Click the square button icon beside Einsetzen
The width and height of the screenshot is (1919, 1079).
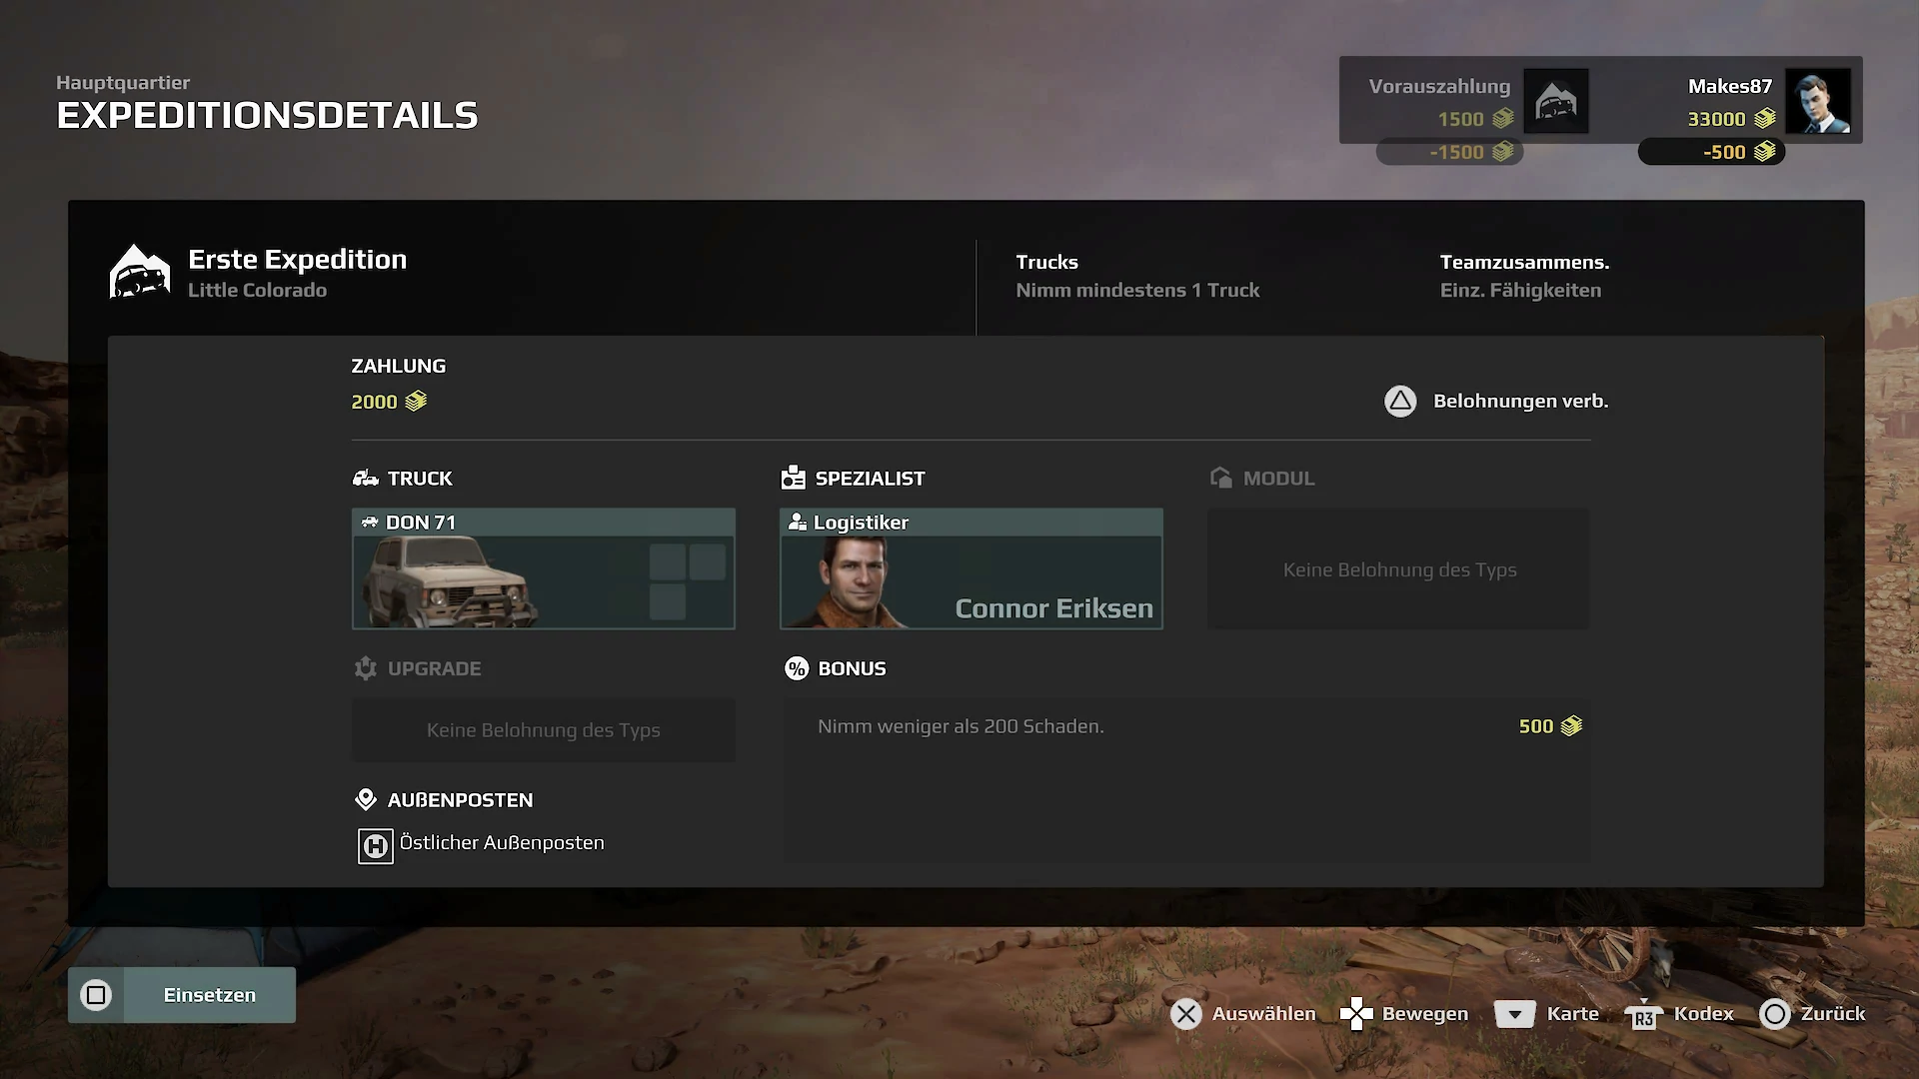pos(96,995)
